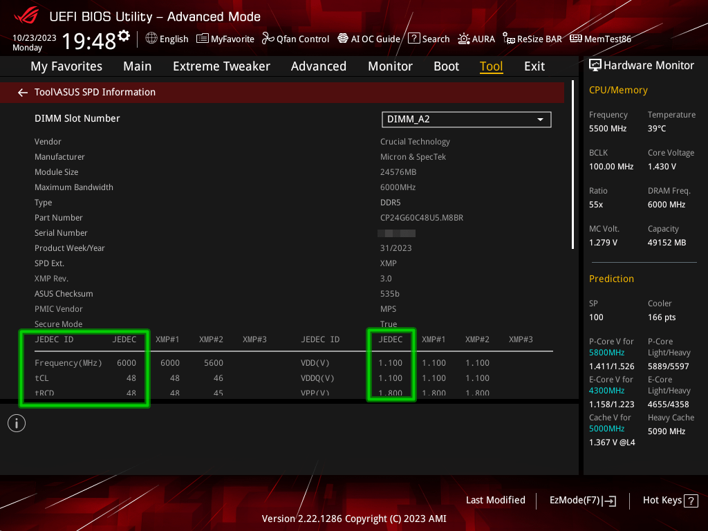Open the Monitor tab
The image size is (708, 531).
pyautogui.click(x=390, y=66)
